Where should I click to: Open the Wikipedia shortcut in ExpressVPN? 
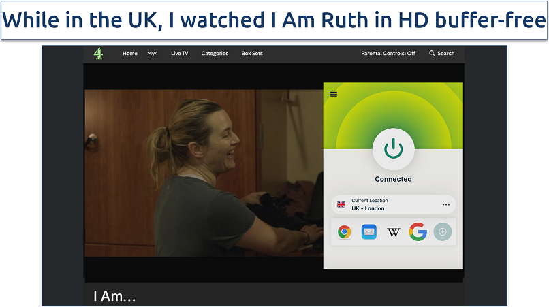click(393, 232)
